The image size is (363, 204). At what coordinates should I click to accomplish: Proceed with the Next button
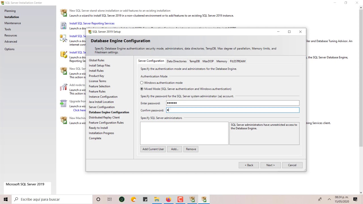tap(271, 165)
